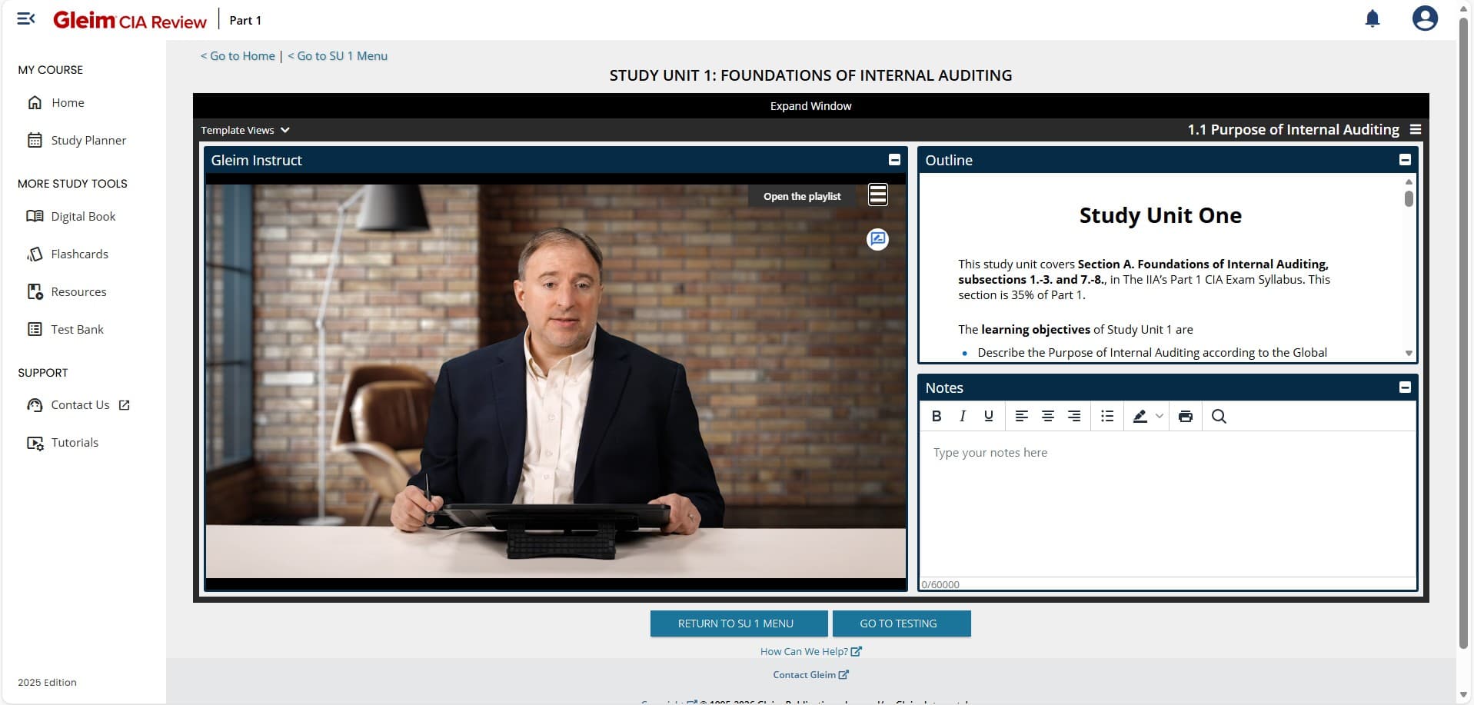Viewport: 1474px width, 705px height.
Task: Open the notifications bell
Action: (x=1372, y=19)
